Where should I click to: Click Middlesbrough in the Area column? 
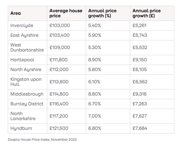[27, 94]
